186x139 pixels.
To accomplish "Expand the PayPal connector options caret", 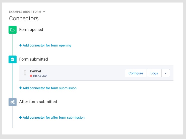I will (166, 73).
